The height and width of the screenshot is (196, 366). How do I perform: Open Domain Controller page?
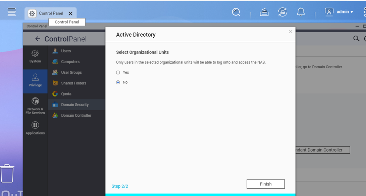coord(76,115)
